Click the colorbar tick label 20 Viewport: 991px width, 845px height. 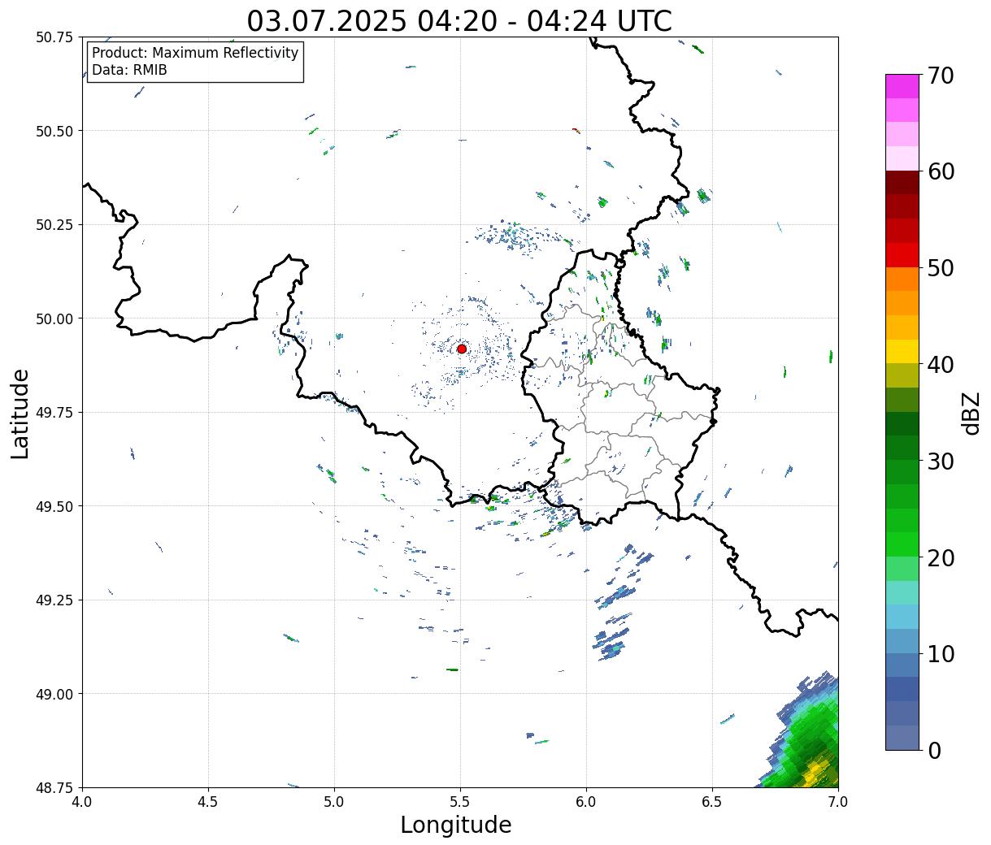pos(941,558)
